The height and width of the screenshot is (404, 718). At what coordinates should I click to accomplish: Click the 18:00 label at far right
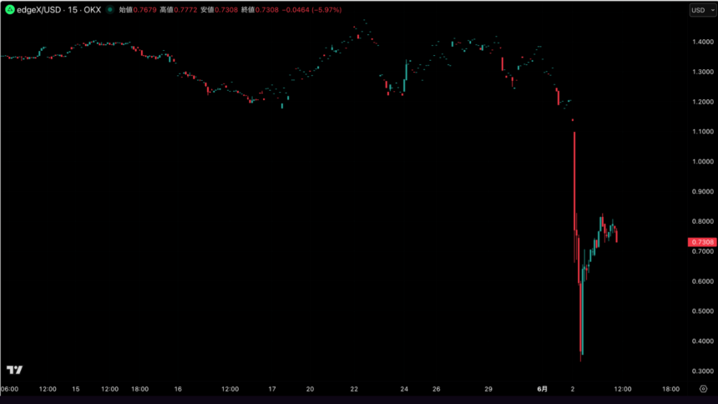pyautogui.click(x=671, y=389)
